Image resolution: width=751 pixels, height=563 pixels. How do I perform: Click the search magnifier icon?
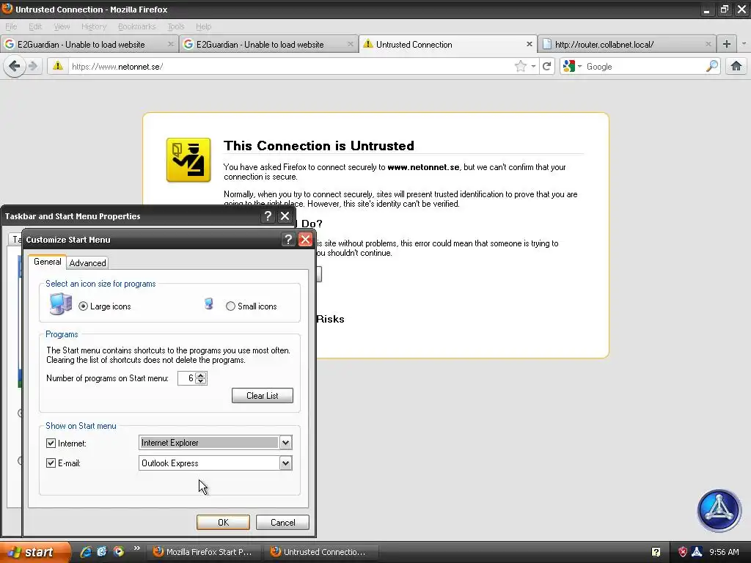pyautogui.click(x=712, y=67)
